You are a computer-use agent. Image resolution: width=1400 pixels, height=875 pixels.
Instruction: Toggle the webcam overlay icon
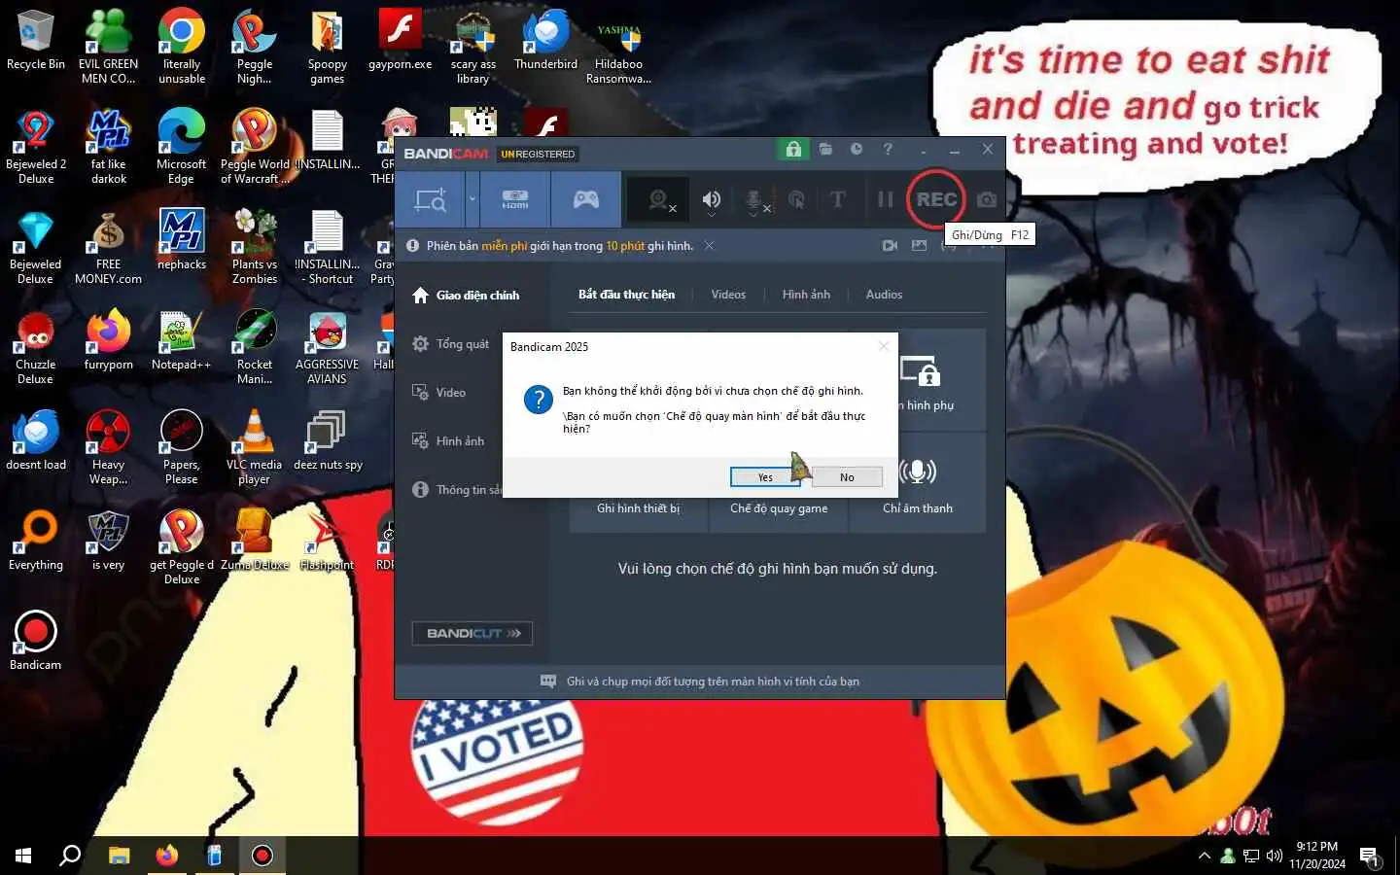click(658, 199)
